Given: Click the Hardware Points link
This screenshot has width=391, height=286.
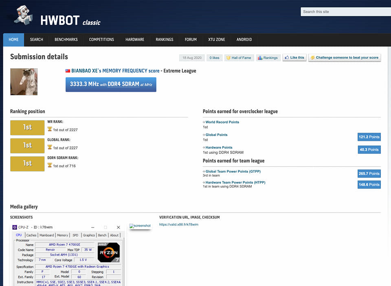Looking at the screenshot, I should coord(219,147).
